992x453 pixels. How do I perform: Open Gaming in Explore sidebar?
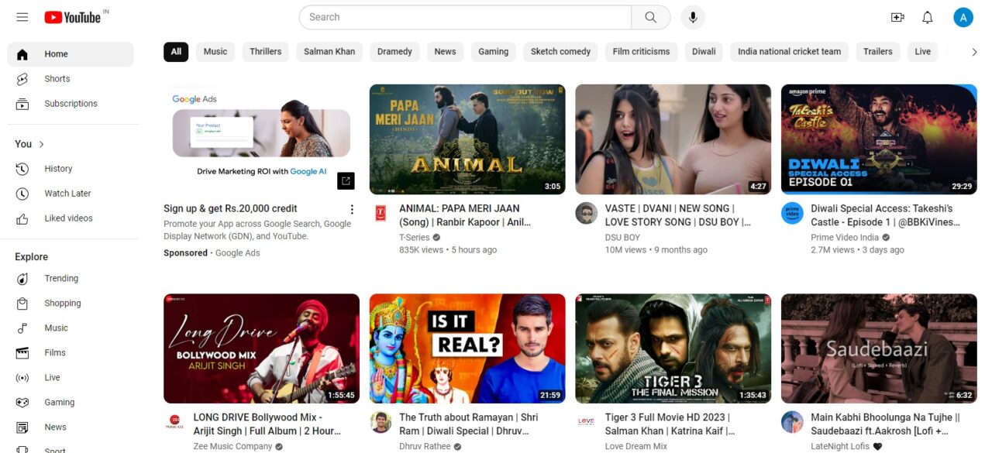tap(71, 403)
